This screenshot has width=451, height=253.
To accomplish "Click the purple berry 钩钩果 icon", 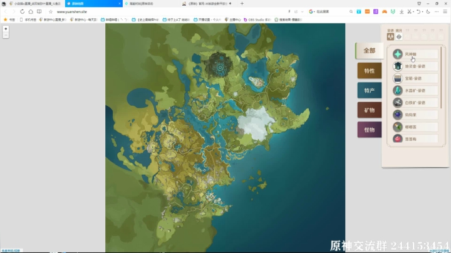I will [x=398, y=115].
